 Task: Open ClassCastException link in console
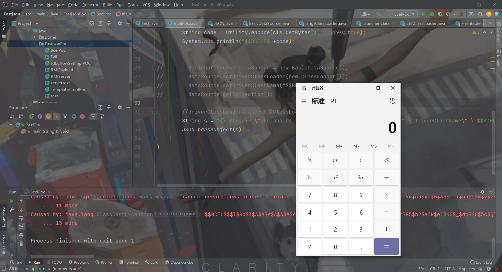pyautogui.click(x=124, y=214)
